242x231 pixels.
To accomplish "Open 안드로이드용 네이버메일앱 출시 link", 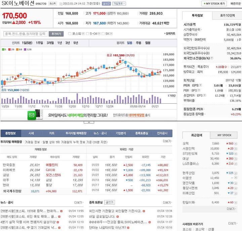I will click(131, 115).
